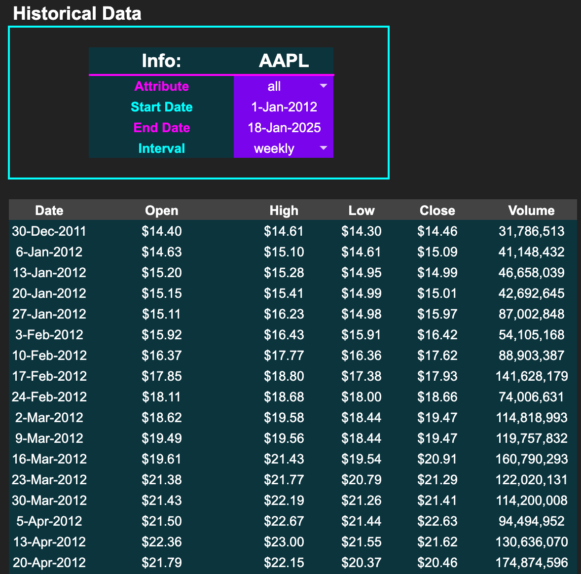Select the volume value 31,786,513
Viewport: 581px width, 574px height.
point(531,231)
